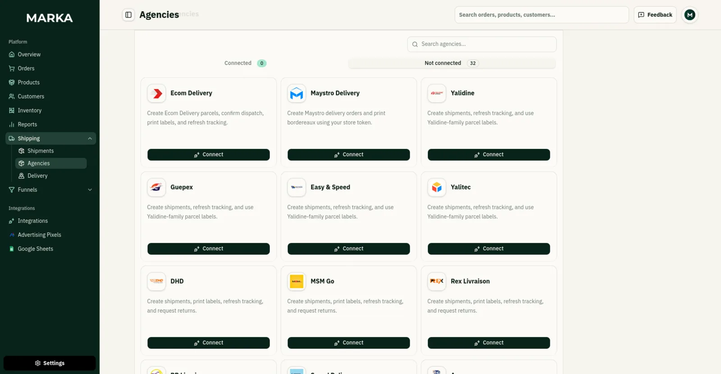Click the Guepex logo
Screen dimensions: 721x374
point(156,188)
